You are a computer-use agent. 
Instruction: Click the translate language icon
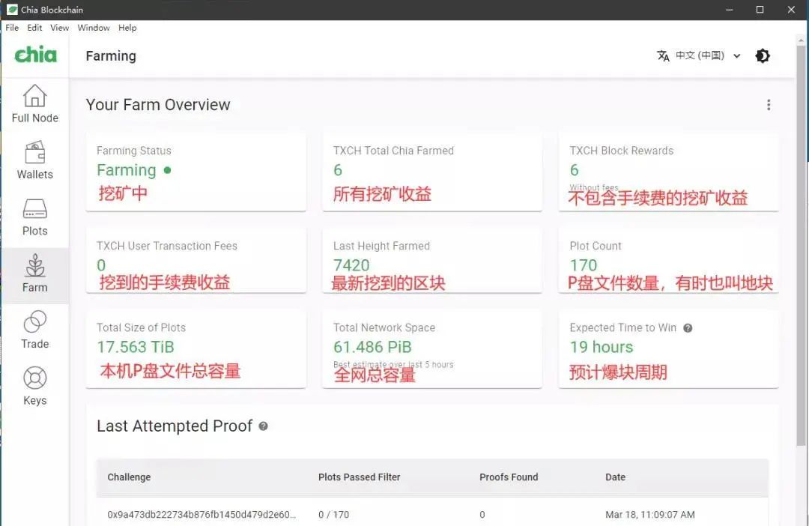click(663, 55)
